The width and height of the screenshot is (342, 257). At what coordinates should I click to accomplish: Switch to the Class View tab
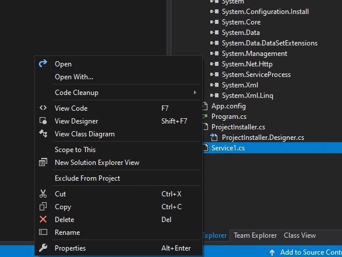pyautogui.click(x=299, y=235)
